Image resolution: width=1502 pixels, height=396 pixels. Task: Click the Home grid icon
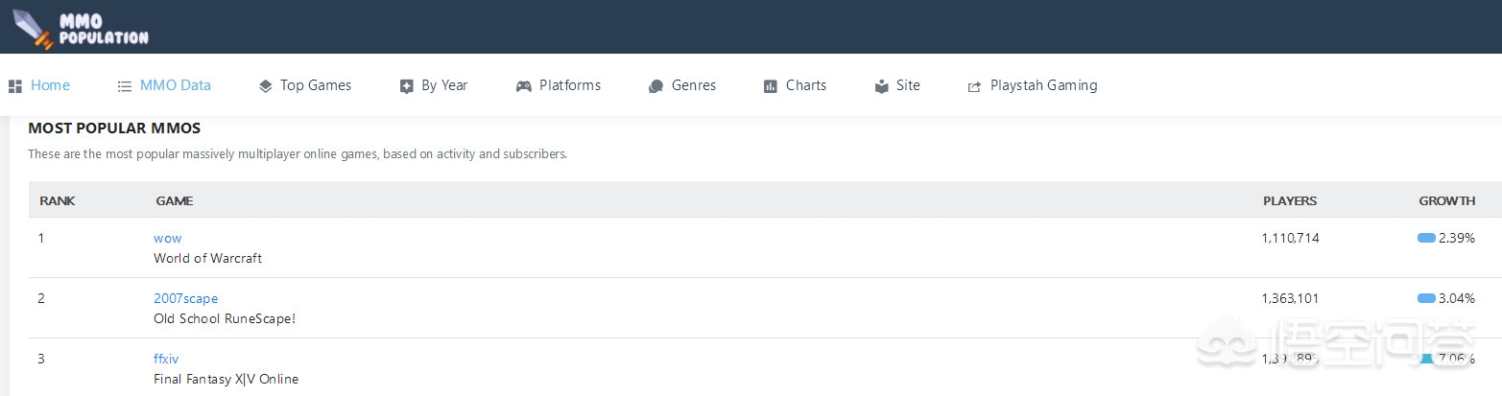[x=15, y=86]
